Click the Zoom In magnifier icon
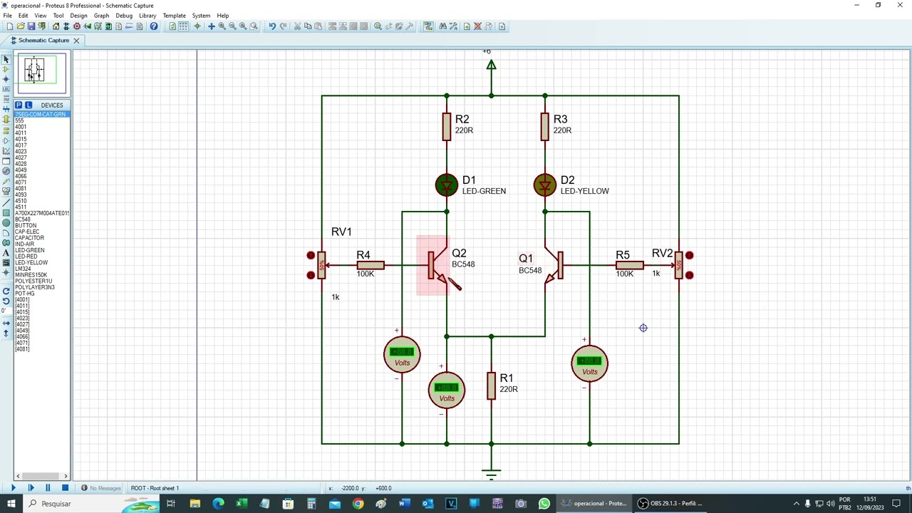Viewport: 912px width, 513px height. point(222,26)
